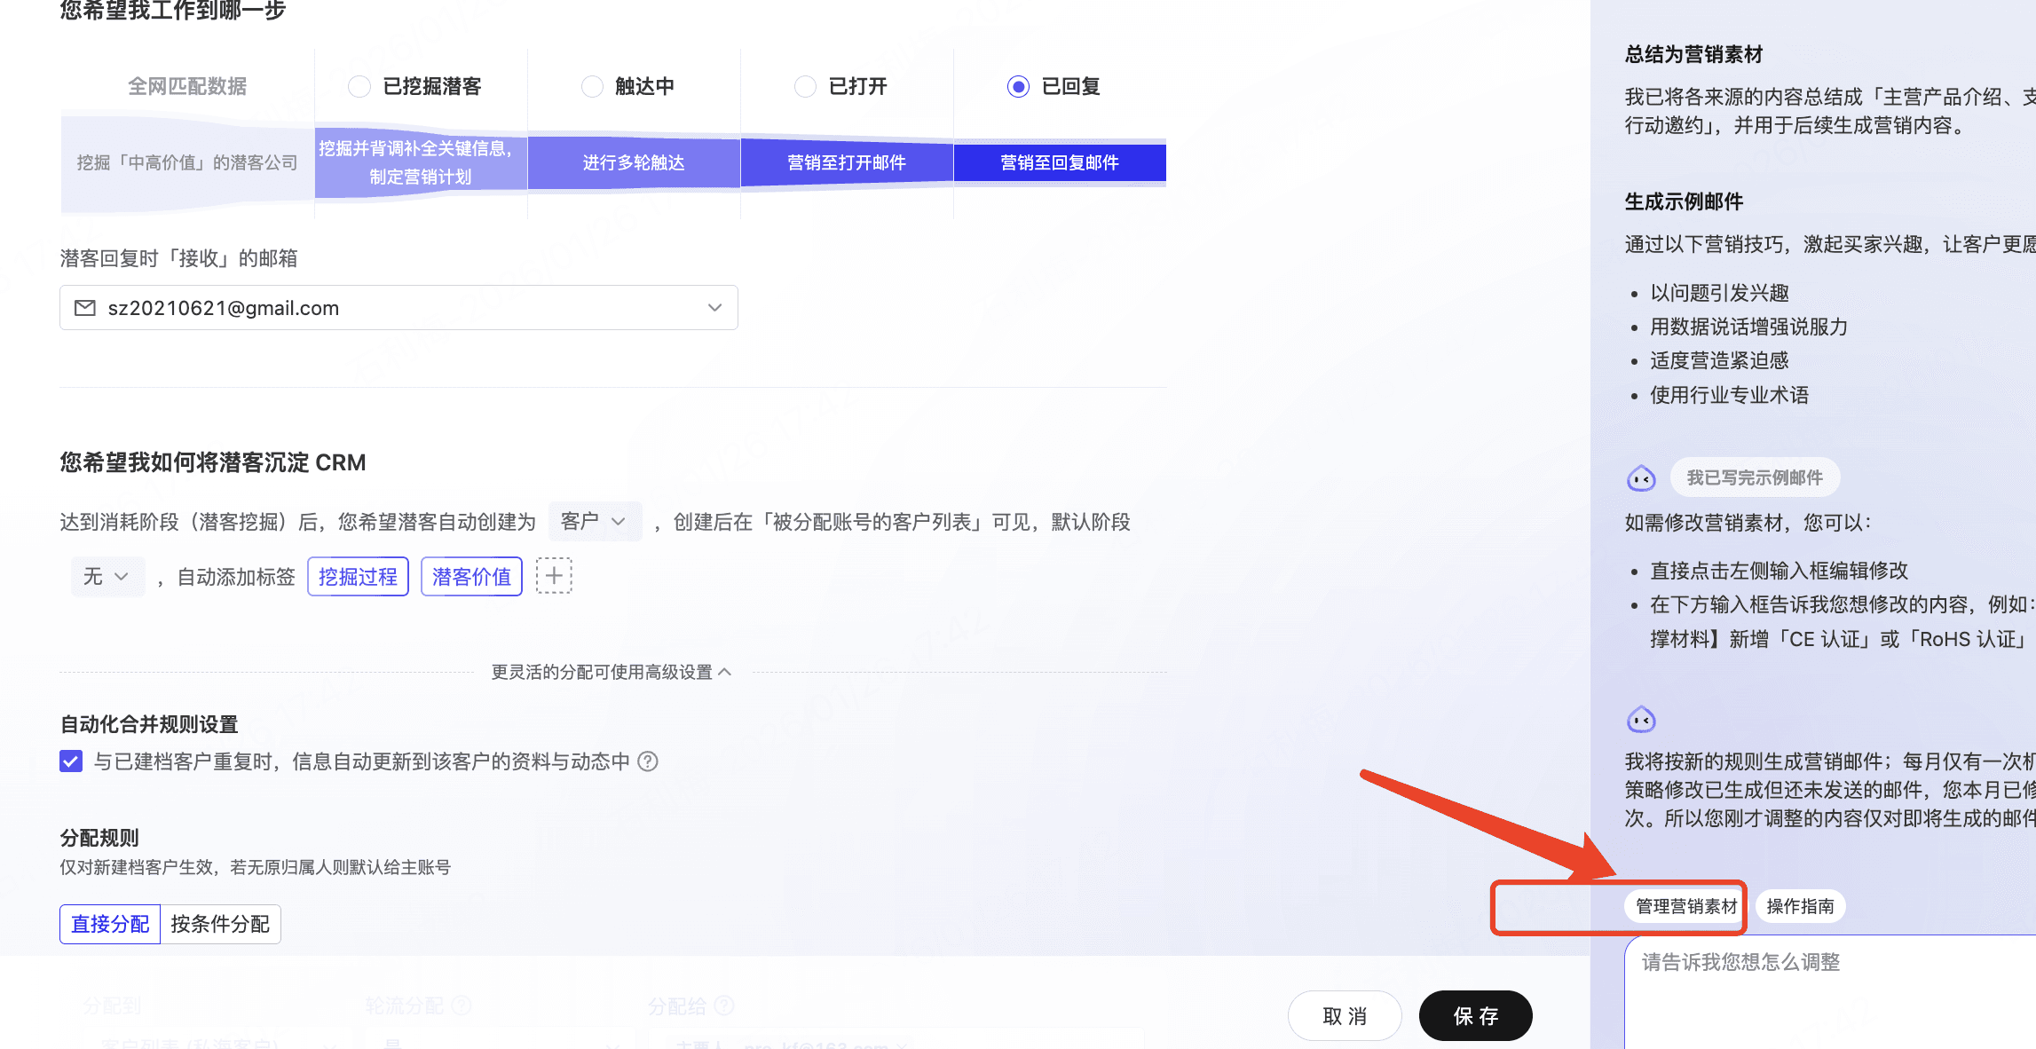
Task: Click the lower assistant avatar icon
Action: tap(1641, 720)
